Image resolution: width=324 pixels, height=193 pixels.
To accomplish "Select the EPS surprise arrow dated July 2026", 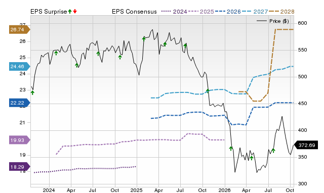I will (273, 151).
